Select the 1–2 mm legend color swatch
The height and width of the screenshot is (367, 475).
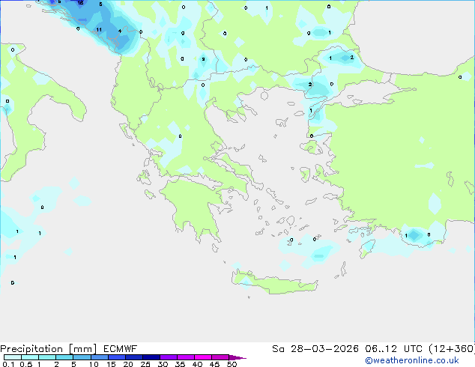47,357
